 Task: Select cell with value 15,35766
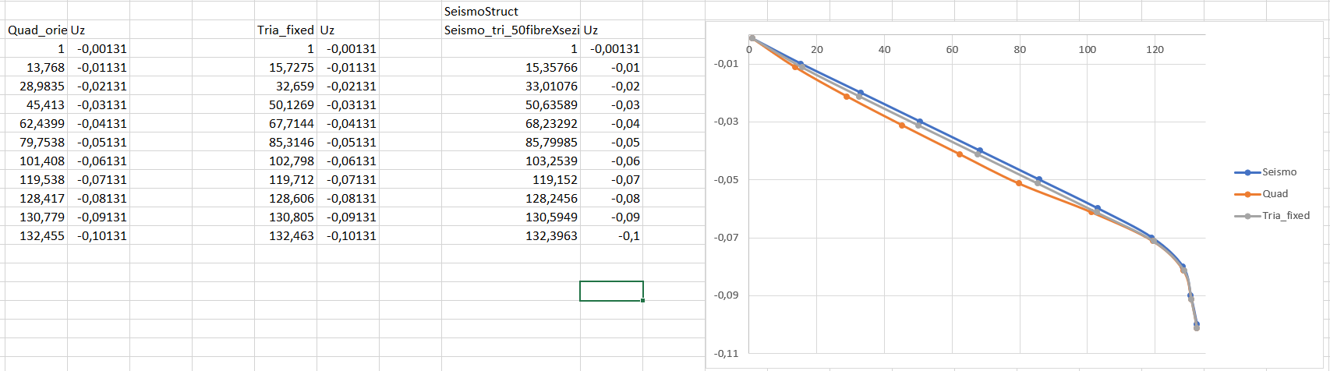pyautogui.click(x=511, y=67)
